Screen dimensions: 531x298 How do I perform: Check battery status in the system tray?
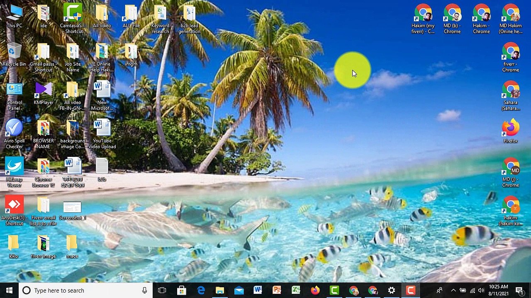463,291
